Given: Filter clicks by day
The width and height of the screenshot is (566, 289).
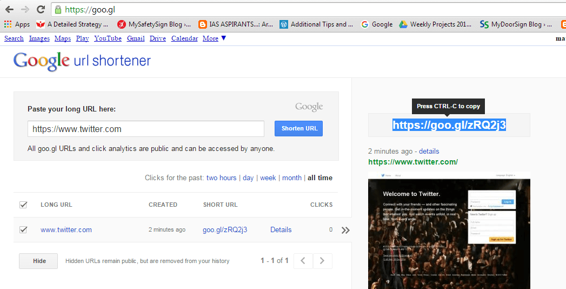Looking at the screenshot, I should [x=248, y=178].
